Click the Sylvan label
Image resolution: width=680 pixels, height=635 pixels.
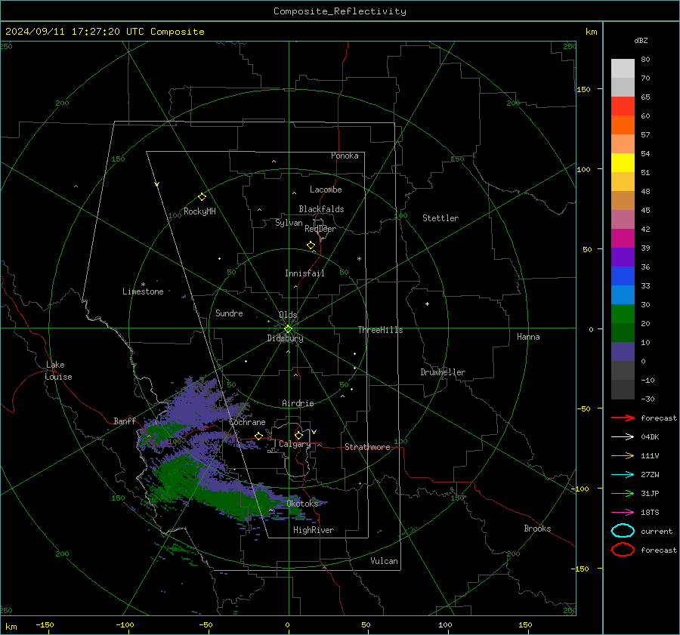289,223
